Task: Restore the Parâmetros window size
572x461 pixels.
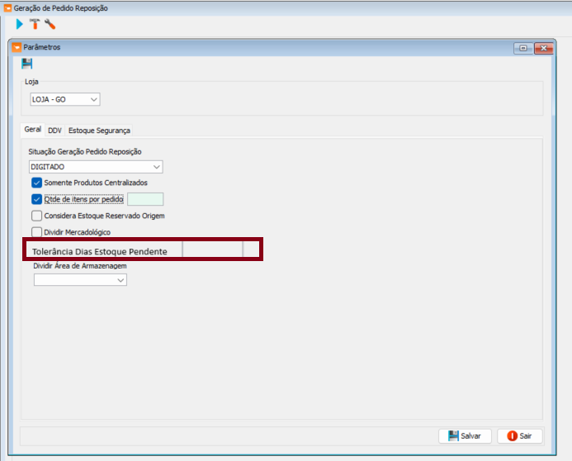Action: coord(523,49)
